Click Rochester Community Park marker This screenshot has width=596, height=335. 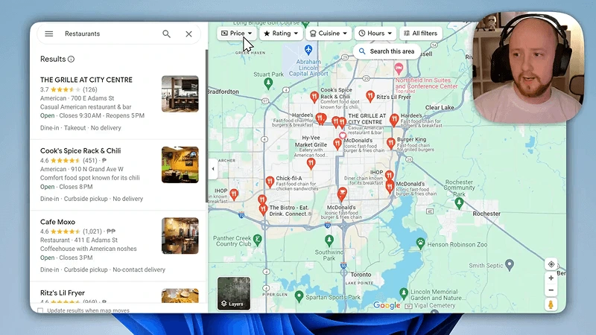pyautogui.click(x=459, y=203)
